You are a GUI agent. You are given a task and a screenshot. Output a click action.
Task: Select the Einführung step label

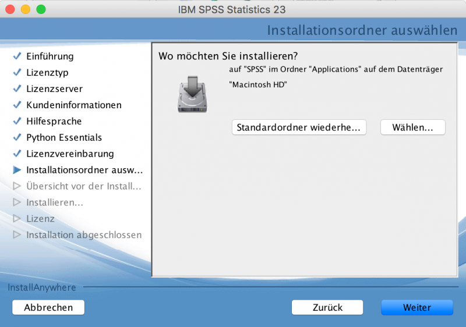(x=50, y=56)
